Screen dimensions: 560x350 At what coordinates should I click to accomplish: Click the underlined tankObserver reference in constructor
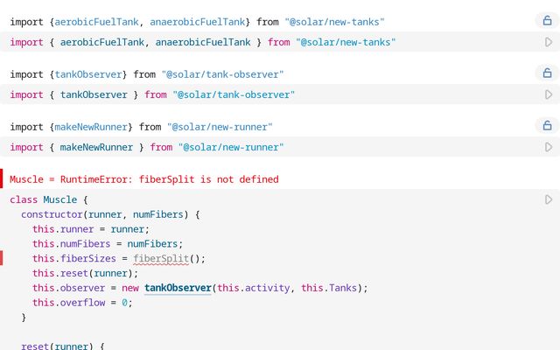[x=178, y=288]
